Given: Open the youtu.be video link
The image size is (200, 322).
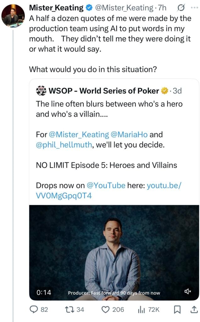Looking at the screenshot, I should [164, 185].
